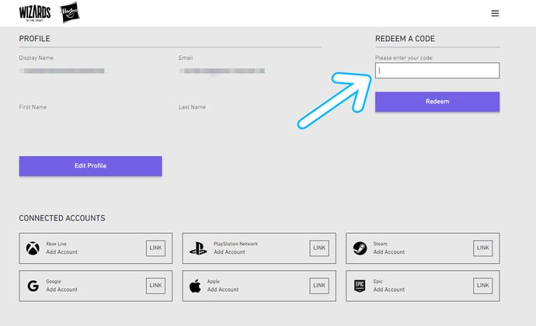This screenshot has width=536, height=326.
Task: Click the blurred Email value
Action: 221,71
